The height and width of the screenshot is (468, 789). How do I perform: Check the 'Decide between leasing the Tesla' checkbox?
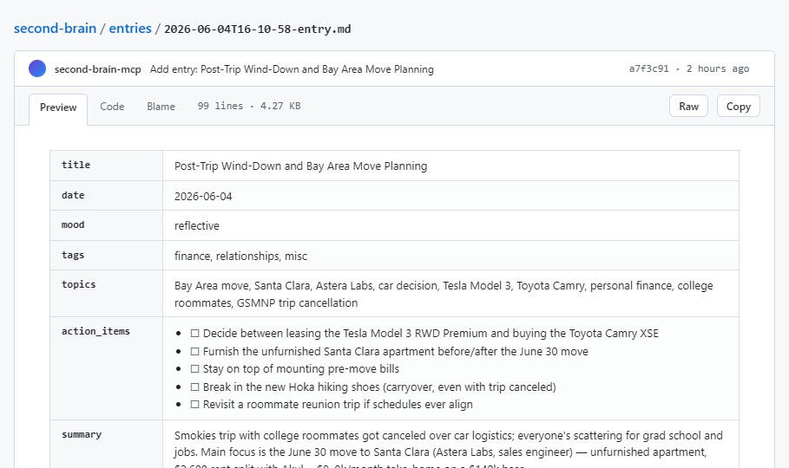[x=194, y=334]
